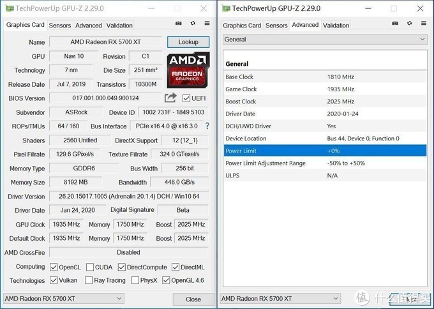Screen dimensions: 434x309
Task: Switch to Sensors tab in right window
Action: tap(276, 26)
